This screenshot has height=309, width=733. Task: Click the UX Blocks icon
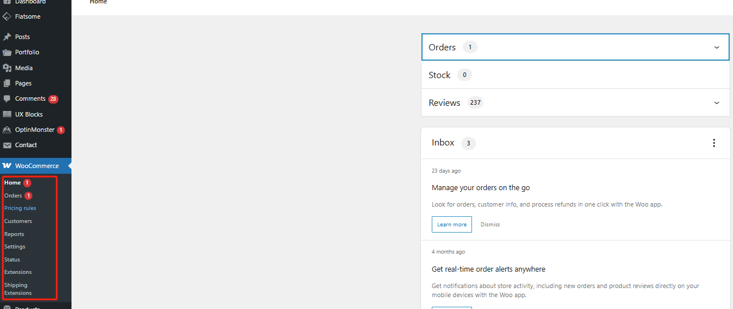7,114
